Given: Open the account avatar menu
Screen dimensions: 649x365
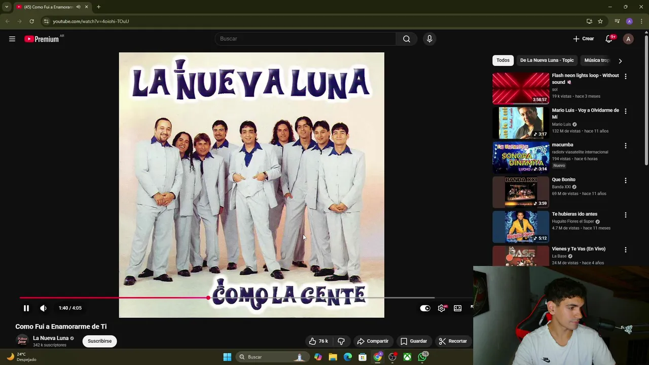Looking at the screenshot, I should pyautogui.click(x=628, y=39).
